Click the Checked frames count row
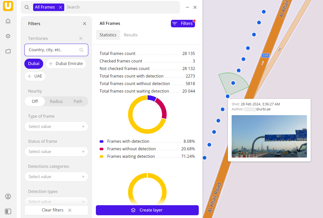 coord(147,61)
